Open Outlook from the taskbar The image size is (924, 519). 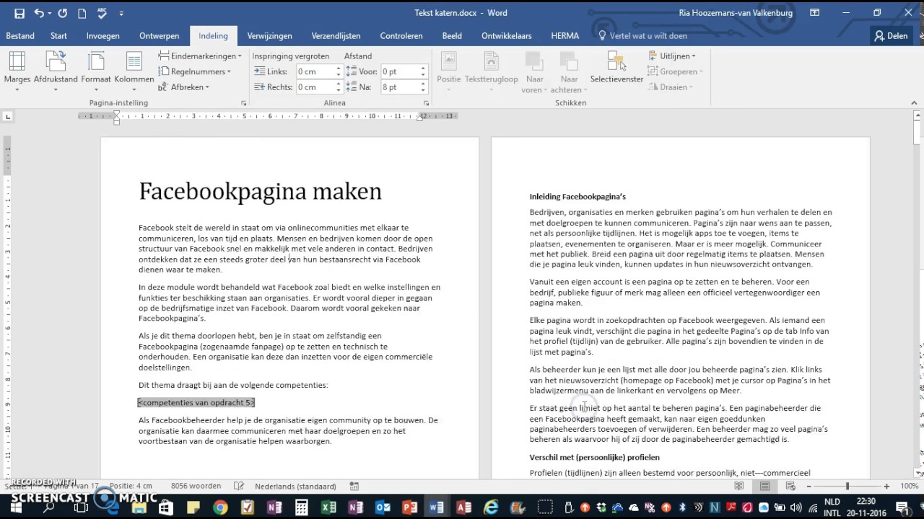[x=383, y=507]
